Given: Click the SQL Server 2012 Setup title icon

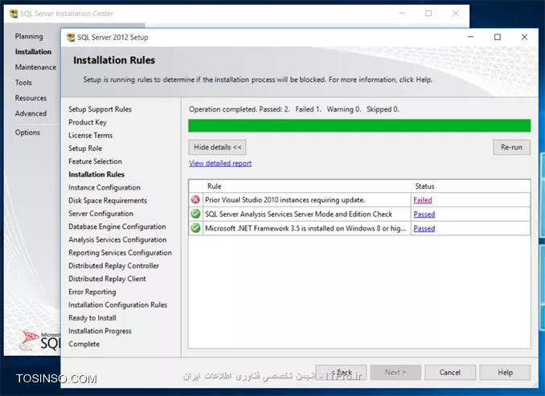Looking at the screenshot, I should coord(71,37).
